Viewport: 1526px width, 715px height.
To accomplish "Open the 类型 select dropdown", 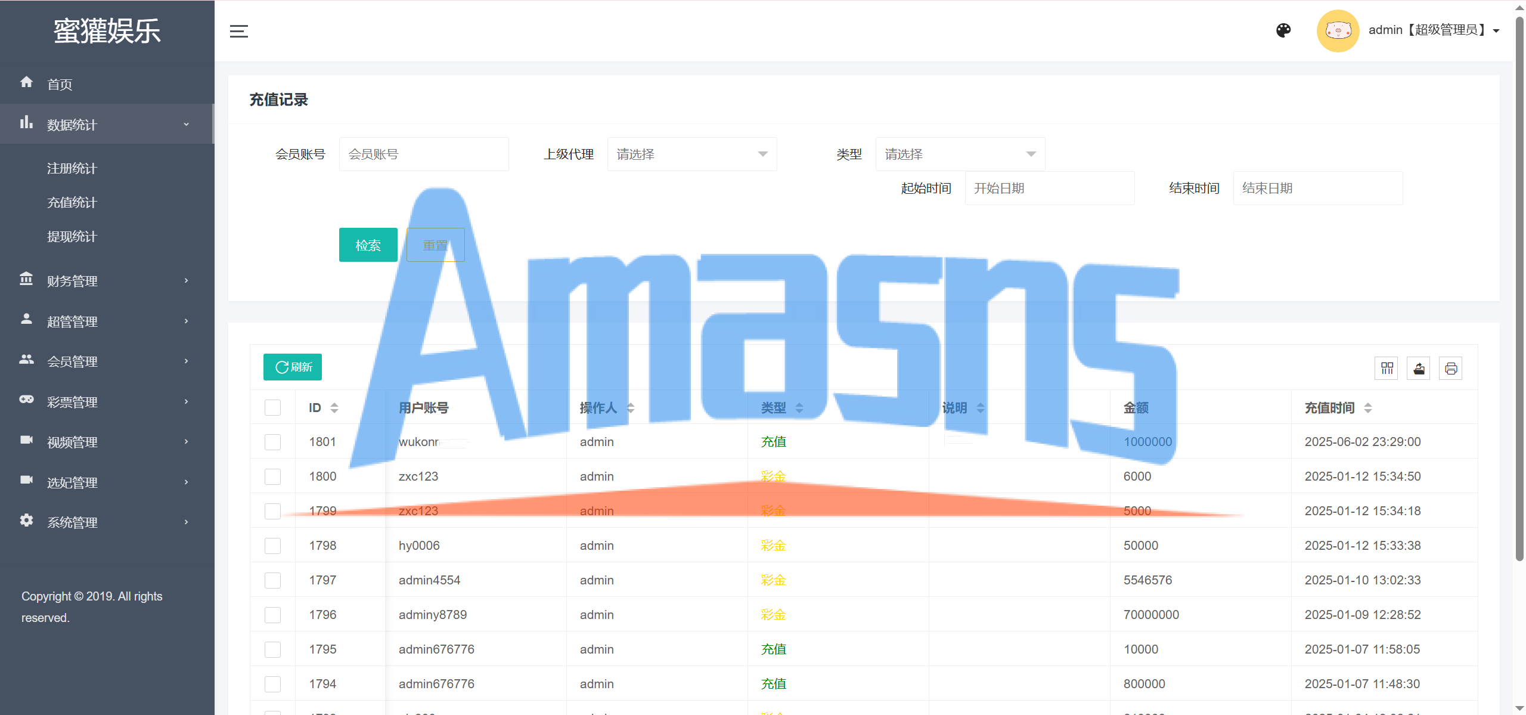I will 960,154.
